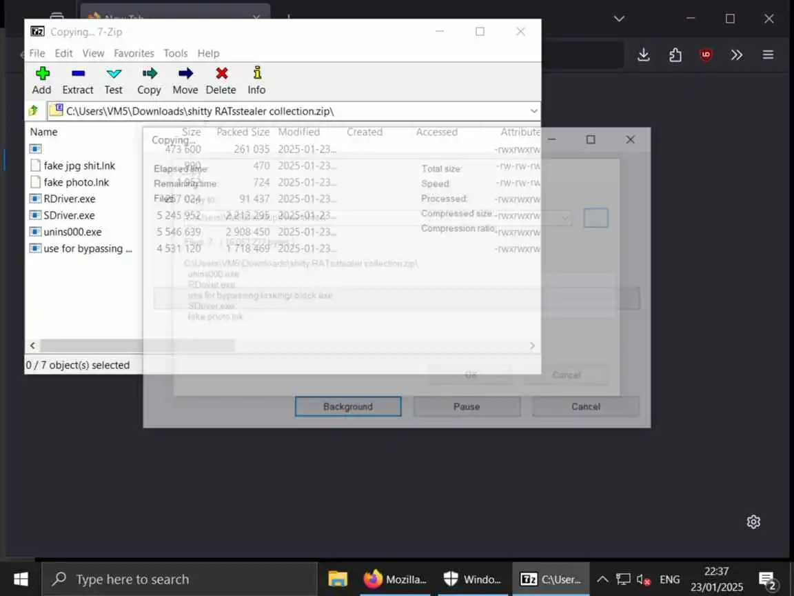This screenshot has width=794, height=596.
Task: Show more Firefox toolbar tools chevrons
Action: pyautogui.click(x=737, y=54)
